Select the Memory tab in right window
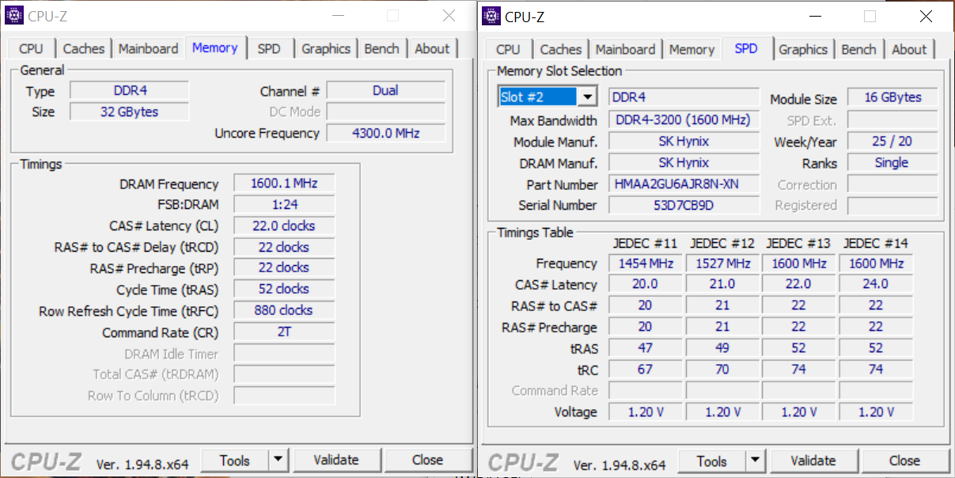The width and height of the screenshot is (955, 478). tap(692, 49)
